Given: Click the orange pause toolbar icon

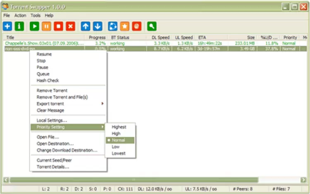Looking at the screenshot, I should pos(46,26).
